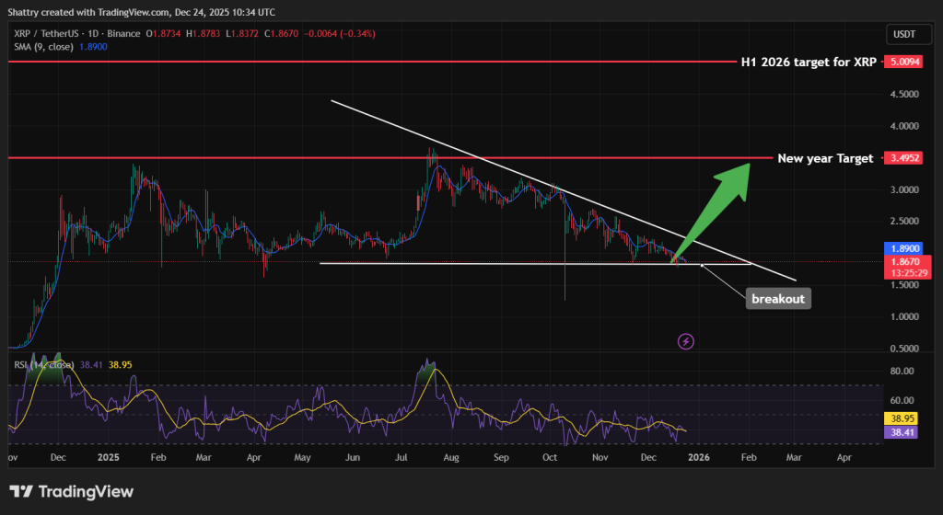This screenshot has height=515, width=943.
Task: Select the 'New year Target' text label
Action: coord(825,158)
